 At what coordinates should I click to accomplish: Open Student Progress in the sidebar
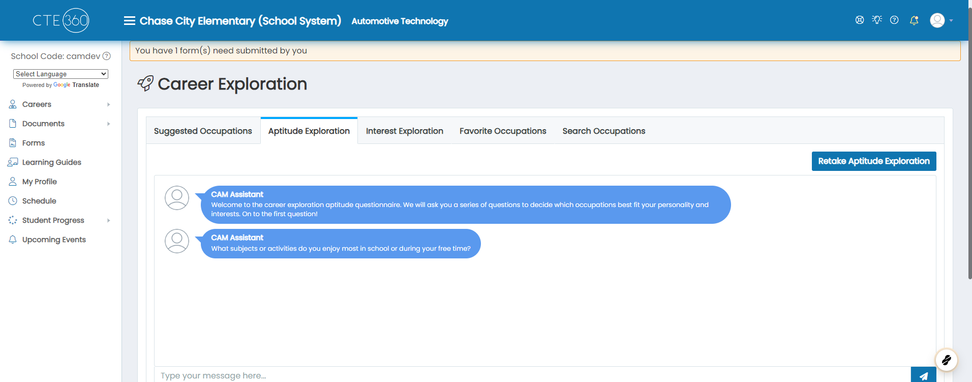coord(53,220)
